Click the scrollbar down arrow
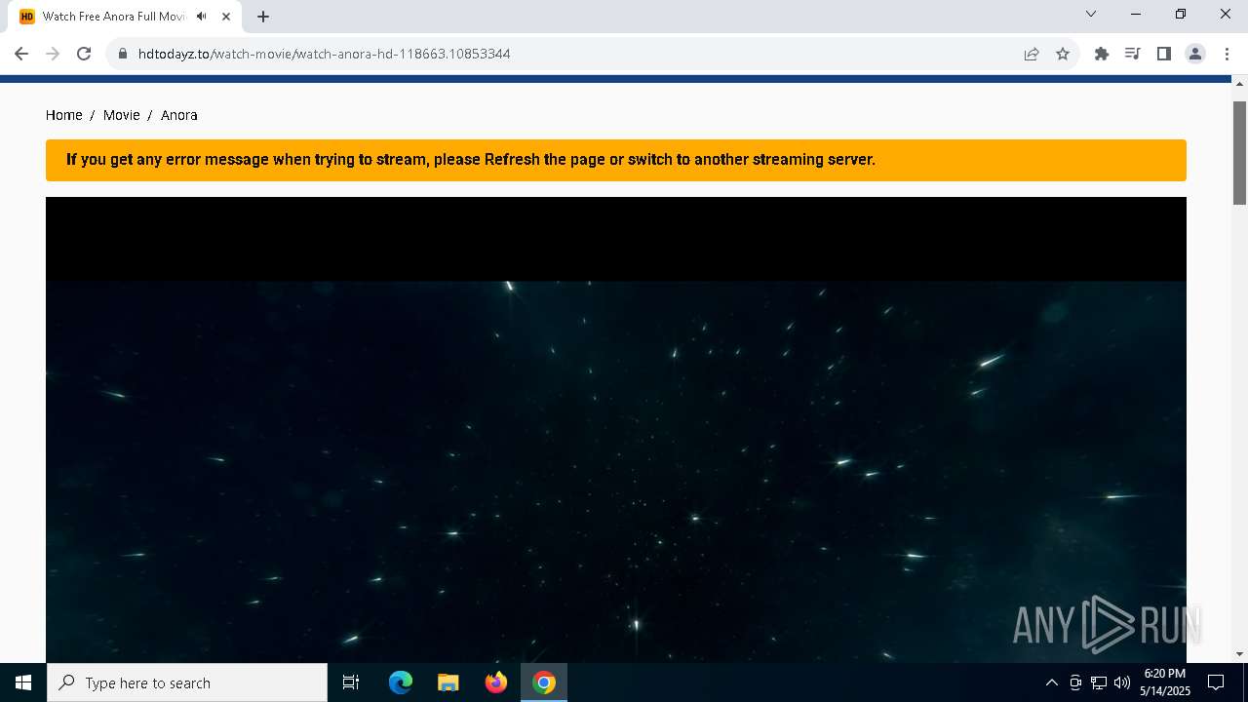Viewport: 1248px width, 702px height. (x=1240, y=654)
